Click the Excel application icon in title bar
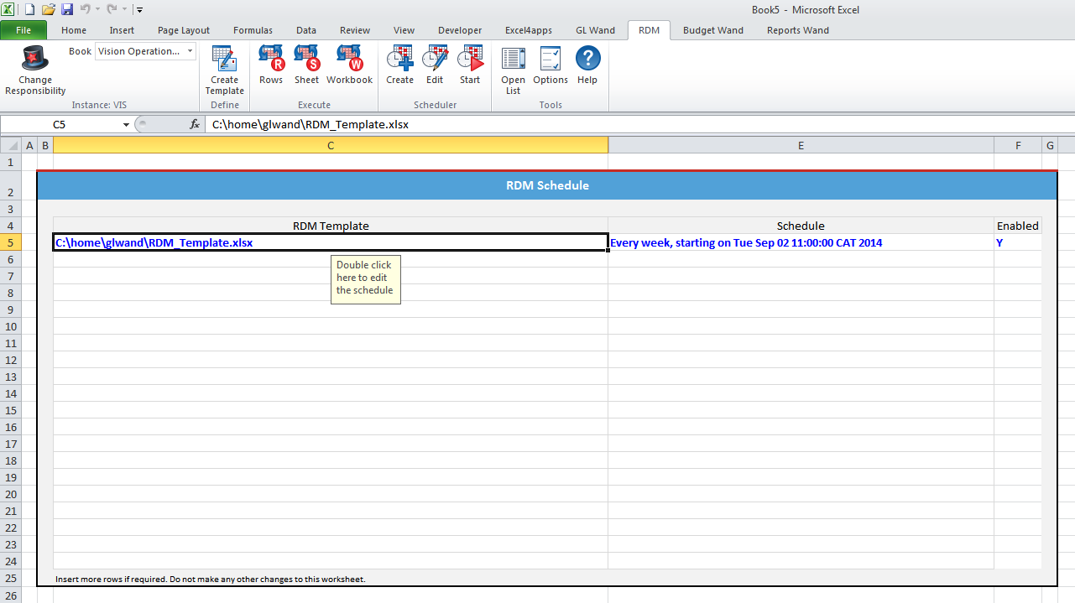Image resolution: width=1075 pixels, height=603 pixels. [x=8, y=9]
